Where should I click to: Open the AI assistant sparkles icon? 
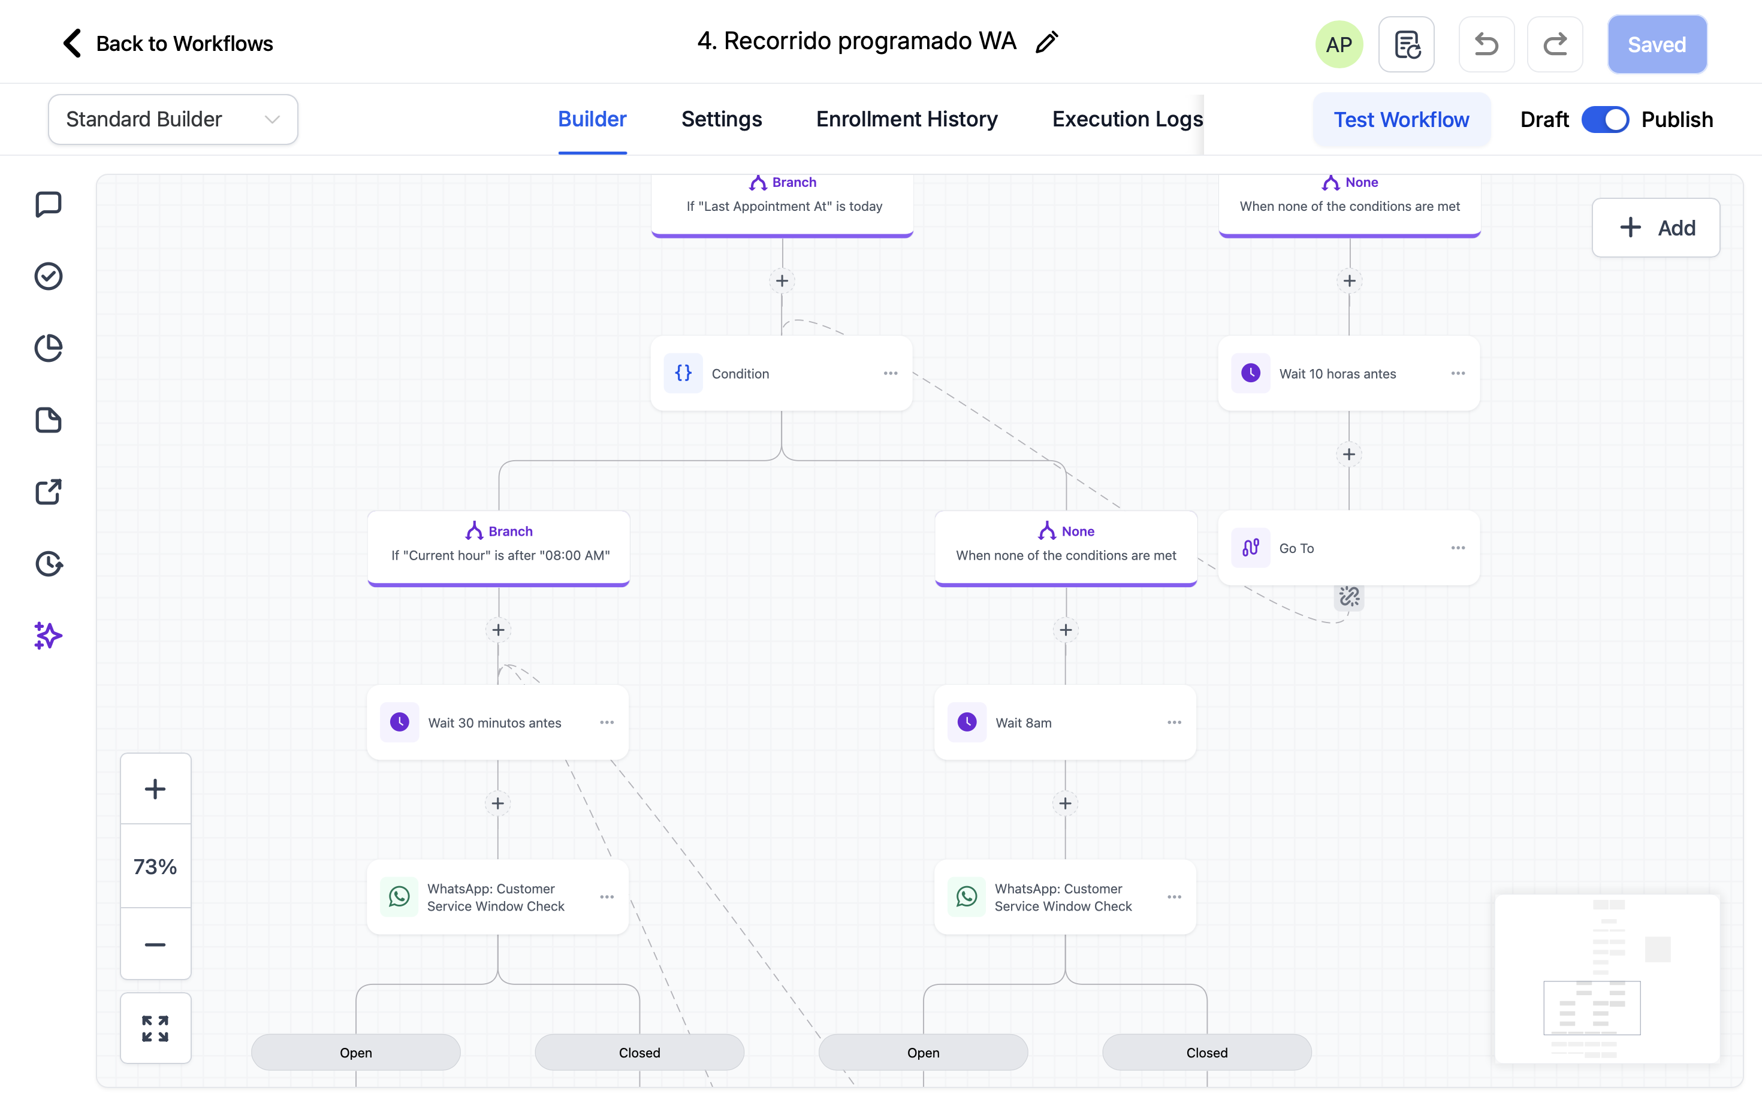47,636
